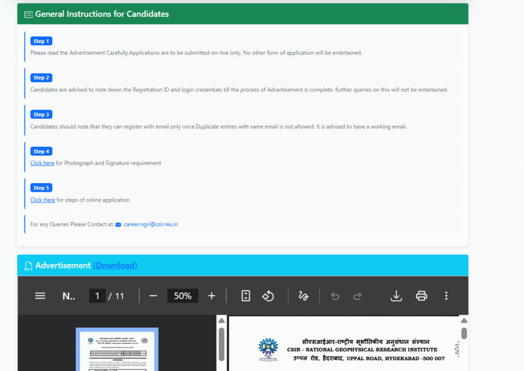Click the undo arrow in PDF toolbar
Image resolution: width=524 pixels, height=371 pixels.
(335, 296)
